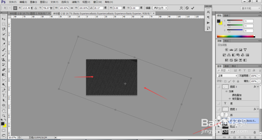Select the Zoom tool
The height and width of the screenshot is (140, 262).
(4, 116)
